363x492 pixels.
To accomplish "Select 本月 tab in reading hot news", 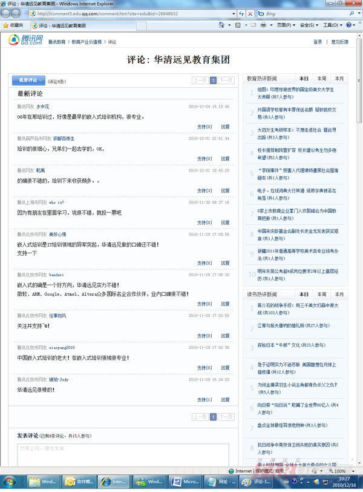I will pos(339,294).
